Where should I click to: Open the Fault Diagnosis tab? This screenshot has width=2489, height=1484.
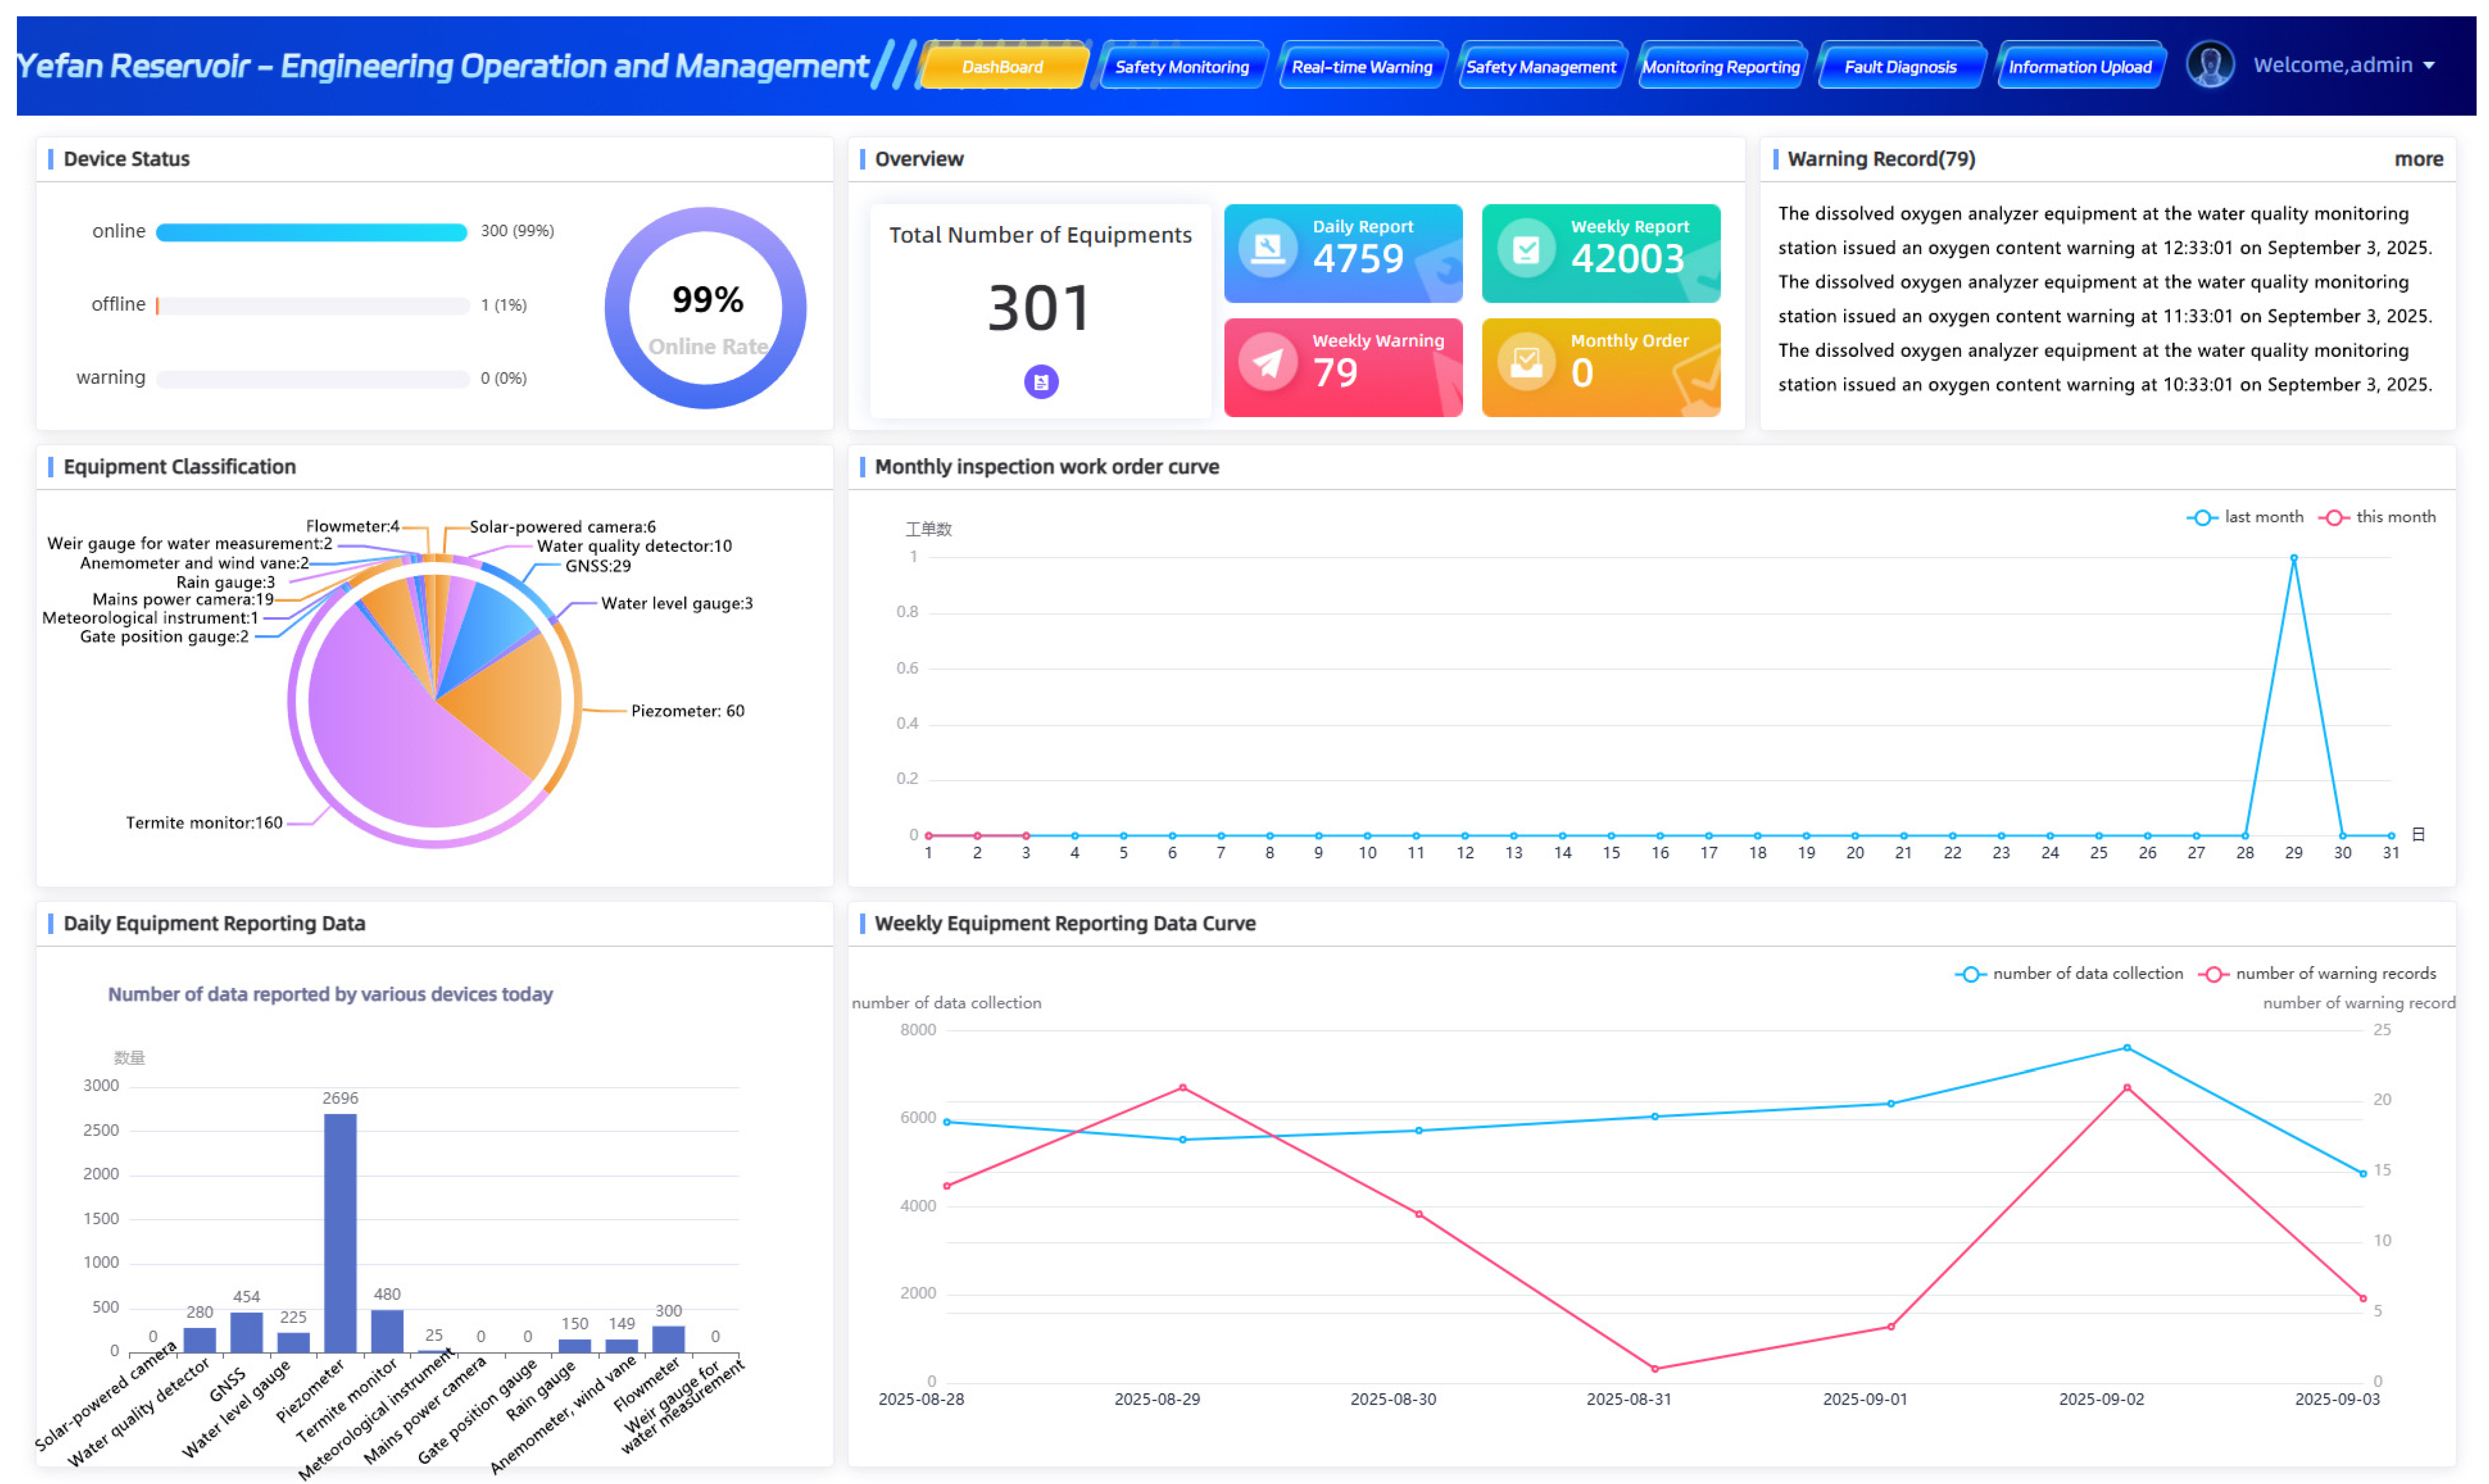point(1899,67)
